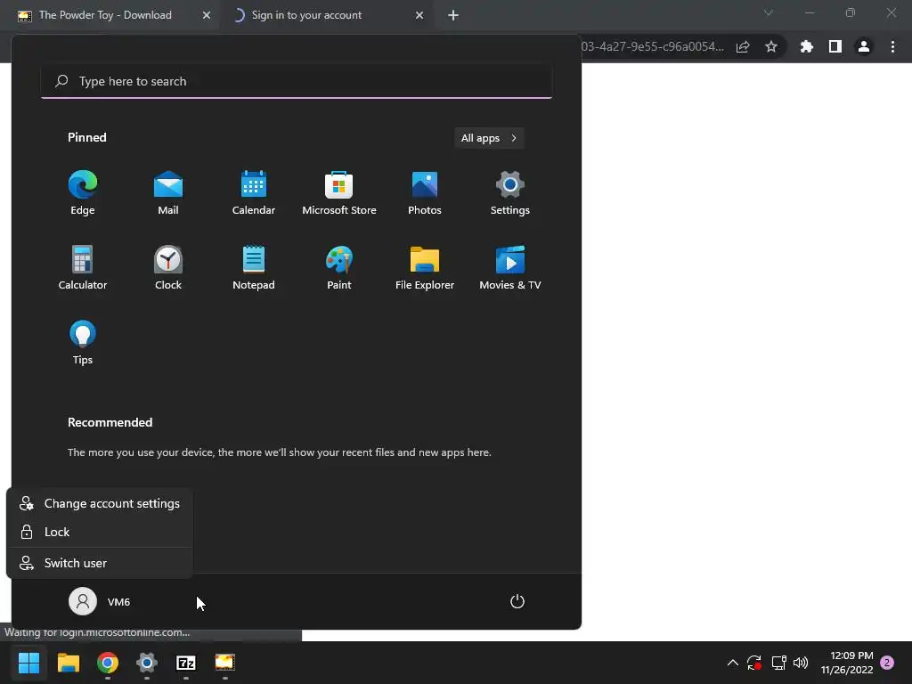The height and width of the screenshot is (684, 912).
Task: Click the VM6 user account button
Action: pyautogui.click(x=100, y=601)
